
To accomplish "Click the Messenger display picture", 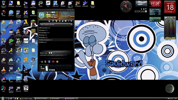I will click(x=42, y=15).
